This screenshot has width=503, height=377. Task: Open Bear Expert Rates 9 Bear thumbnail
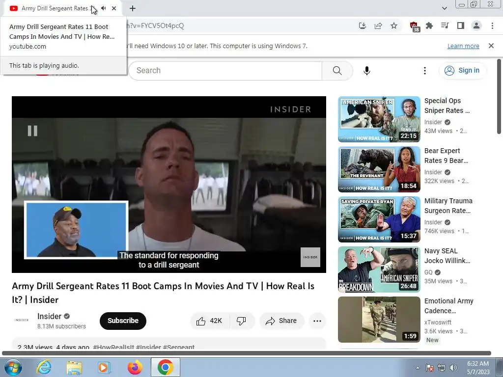click(379, 169)
